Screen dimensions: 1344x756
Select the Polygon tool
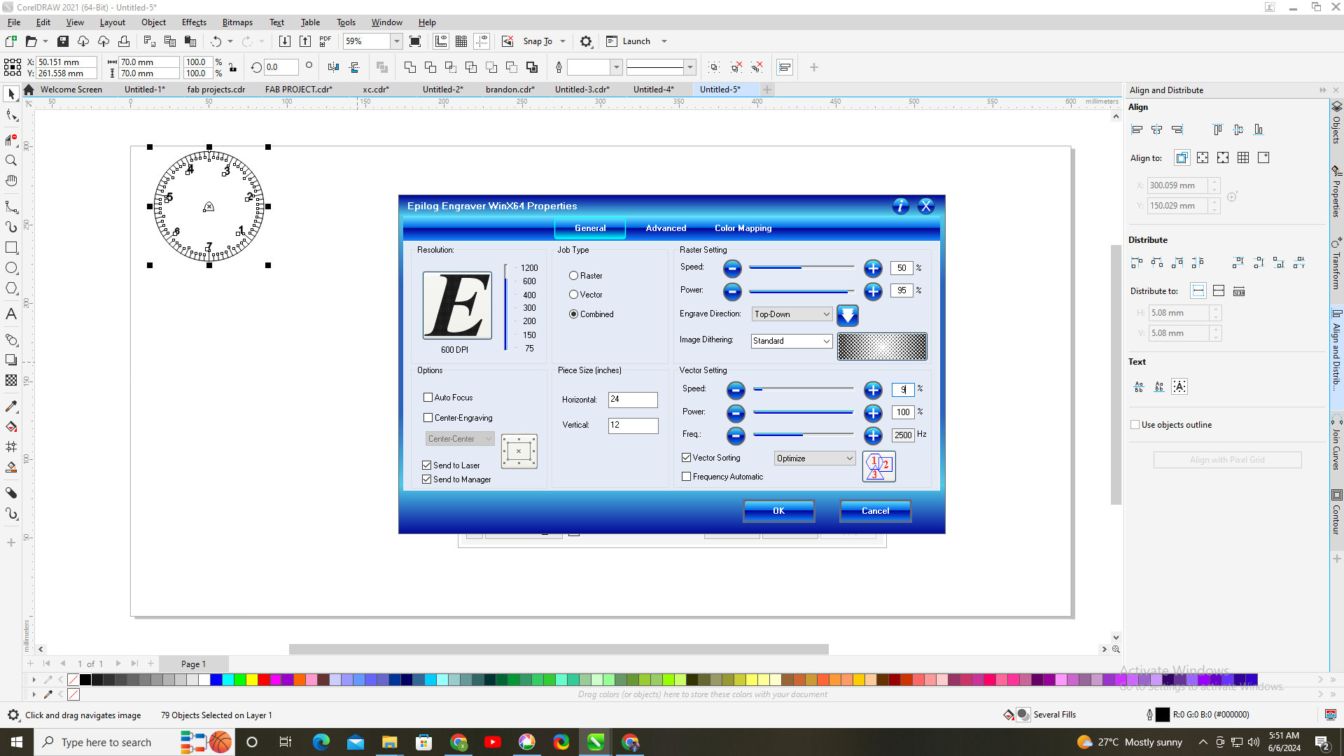tap(11, 288)
